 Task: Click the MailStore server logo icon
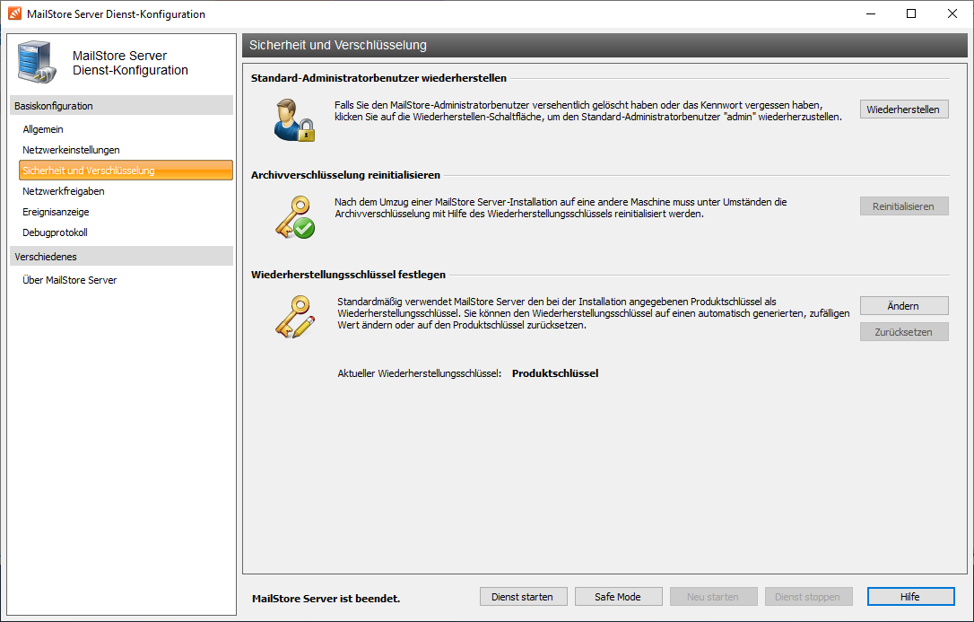[38, 62]
